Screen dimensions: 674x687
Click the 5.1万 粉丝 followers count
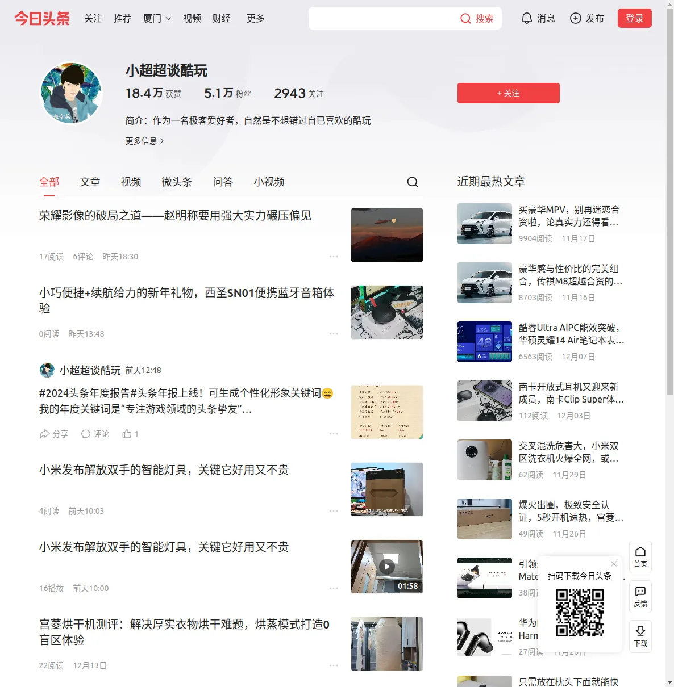(x=227, y=93)
